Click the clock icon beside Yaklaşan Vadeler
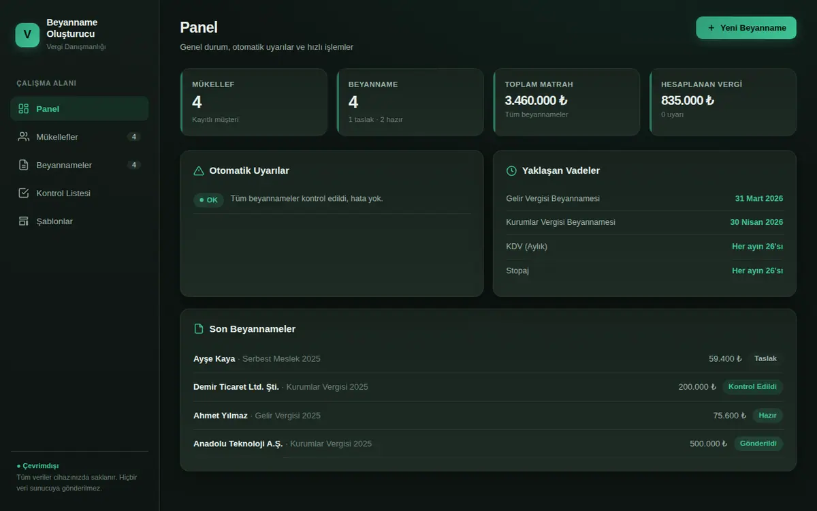The width and height of the screenshot is (817, 511). 511,170
